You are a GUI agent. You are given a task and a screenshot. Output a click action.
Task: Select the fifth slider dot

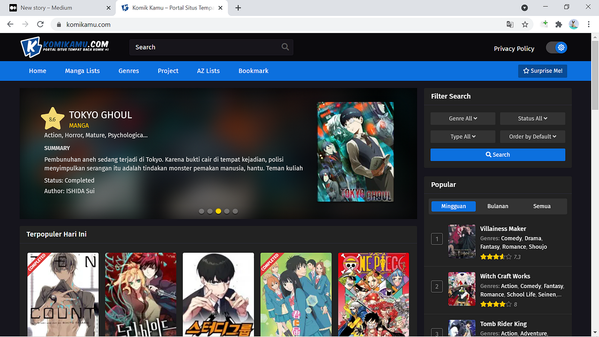(235, 211)
